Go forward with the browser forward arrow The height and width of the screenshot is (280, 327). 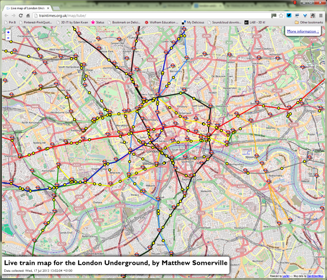[x=14, y=16]
